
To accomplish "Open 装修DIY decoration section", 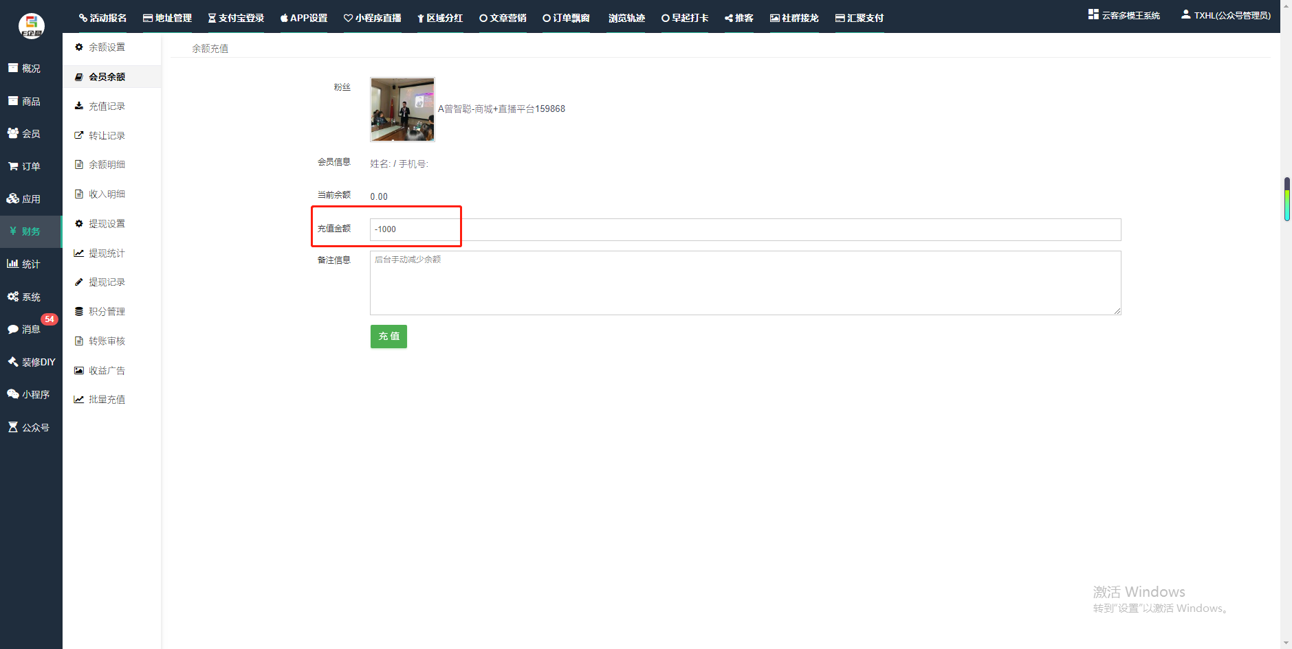I will [31, 362].
